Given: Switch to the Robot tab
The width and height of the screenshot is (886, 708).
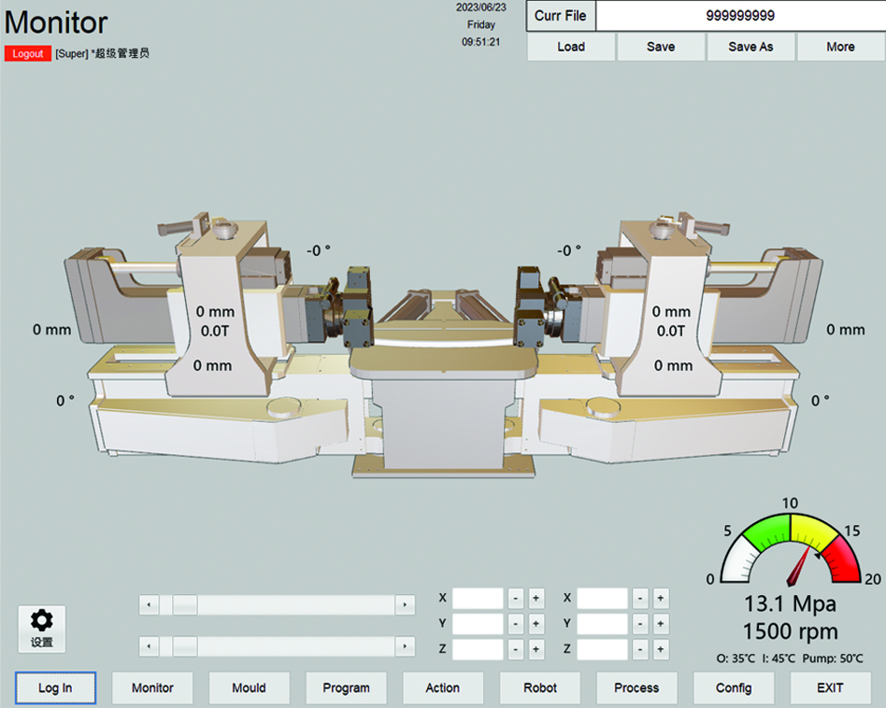Looking at the screenshot, I should (540, 687).
